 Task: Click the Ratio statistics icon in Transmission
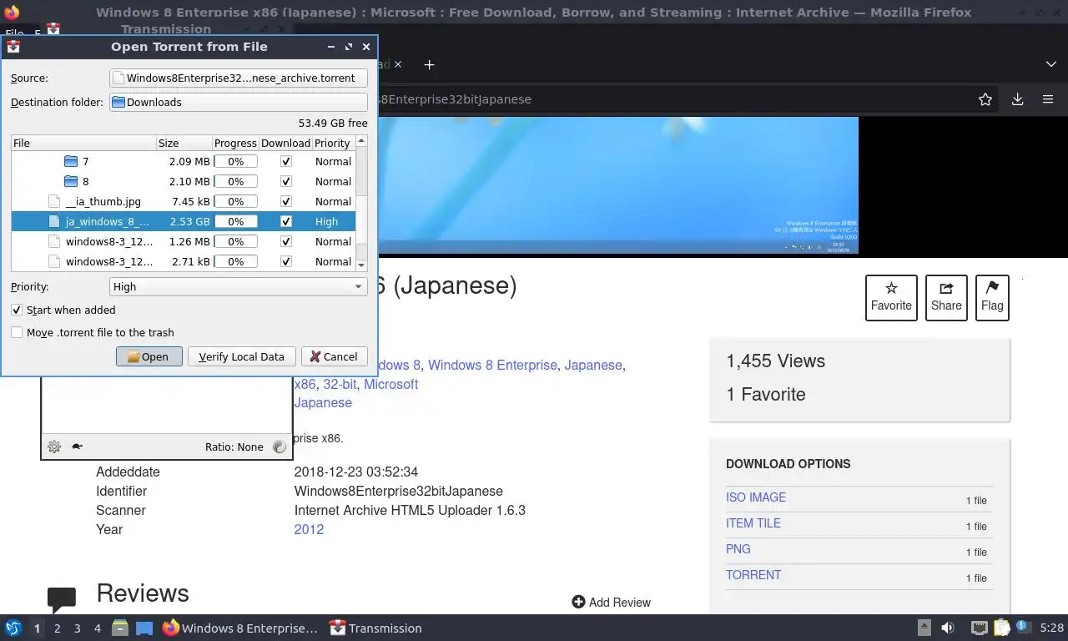pos(280,447)
